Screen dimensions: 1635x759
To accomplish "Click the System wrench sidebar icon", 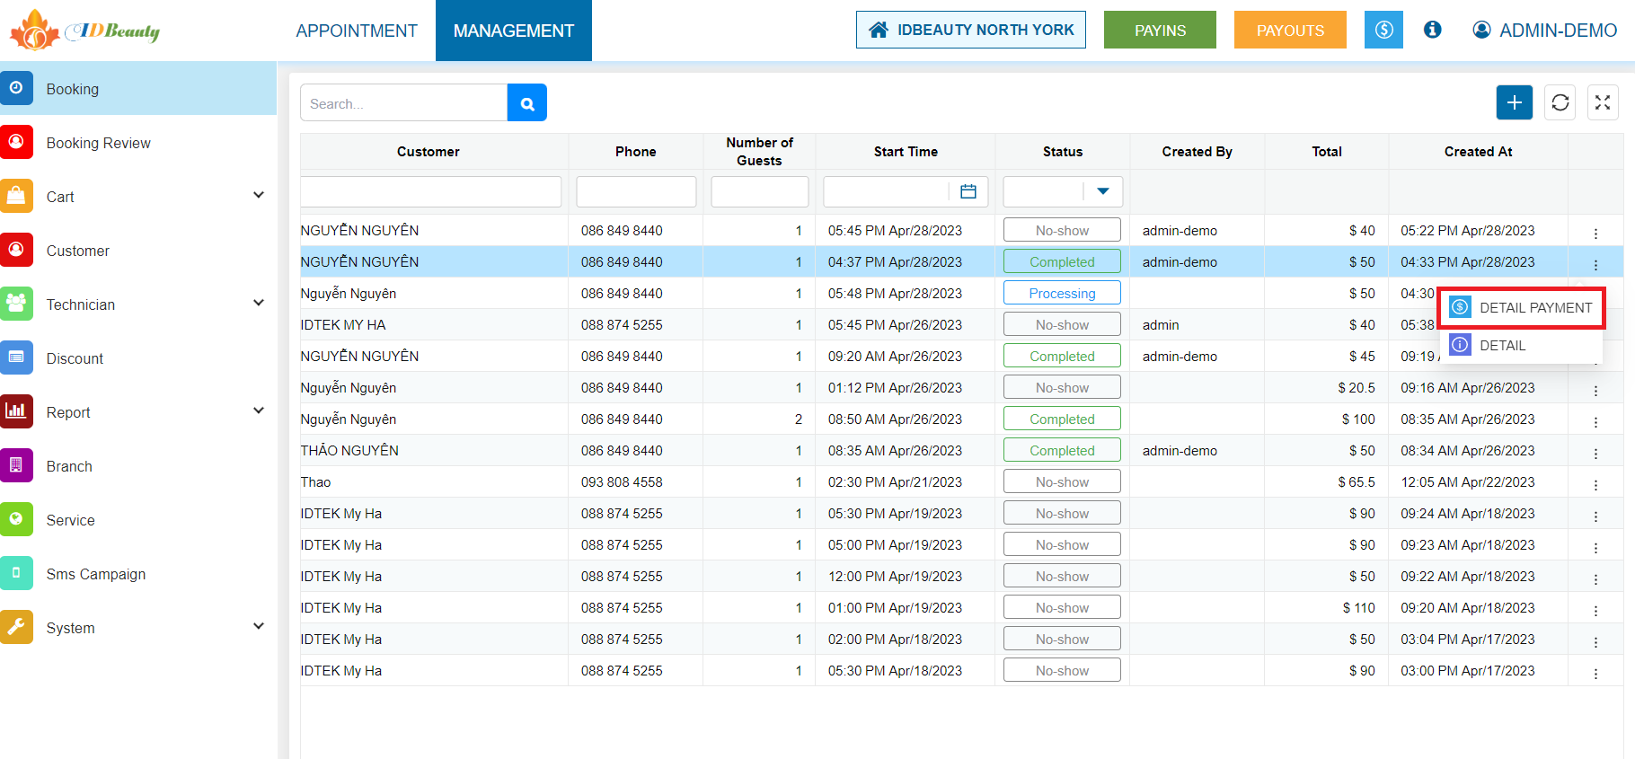I will pyautogui.click(x=16, y=627).
